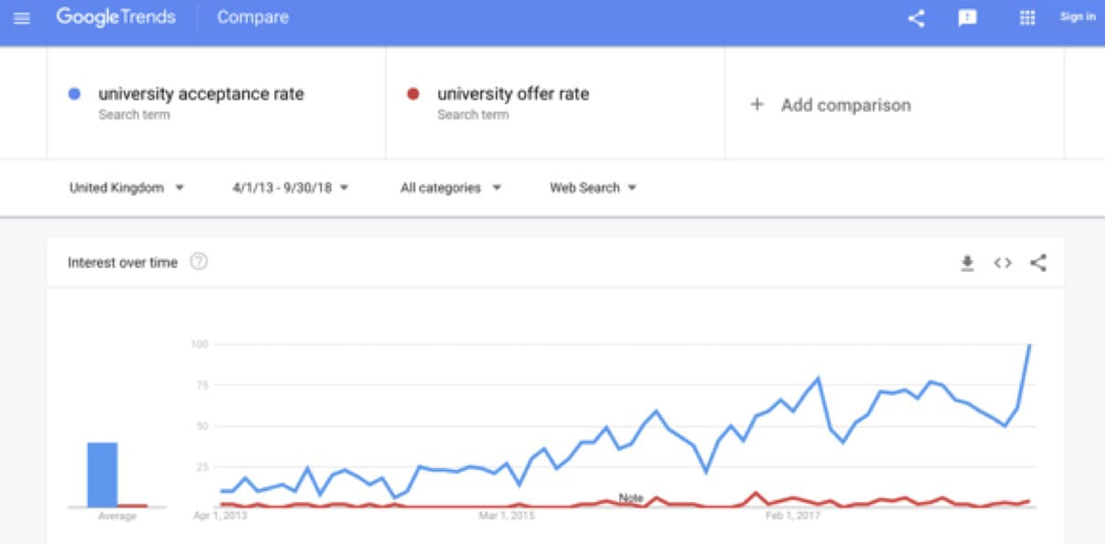The height and width of the screenshot is (544, 1105).
Task: Open the hamburger main menu
Action: tap(22, 17)
